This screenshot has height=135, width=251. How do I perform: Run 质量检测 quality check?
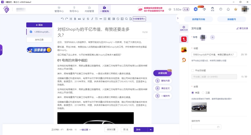pyautogui.click(x=163, y=73)
